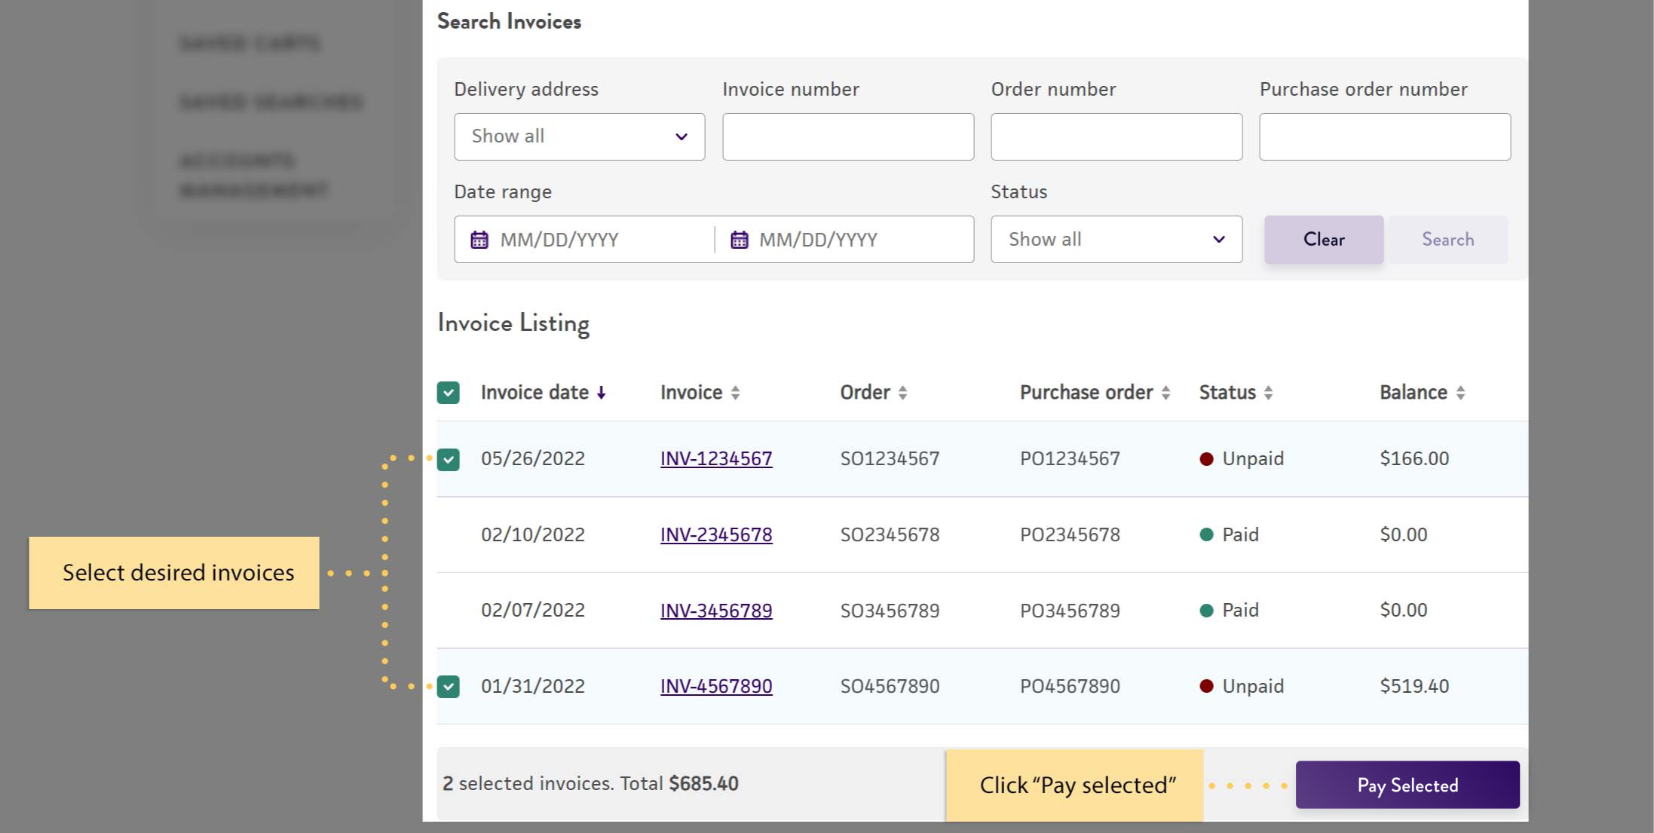Click the Invoice date sort arrow
1654x833 pixels.
click(601, 393)
